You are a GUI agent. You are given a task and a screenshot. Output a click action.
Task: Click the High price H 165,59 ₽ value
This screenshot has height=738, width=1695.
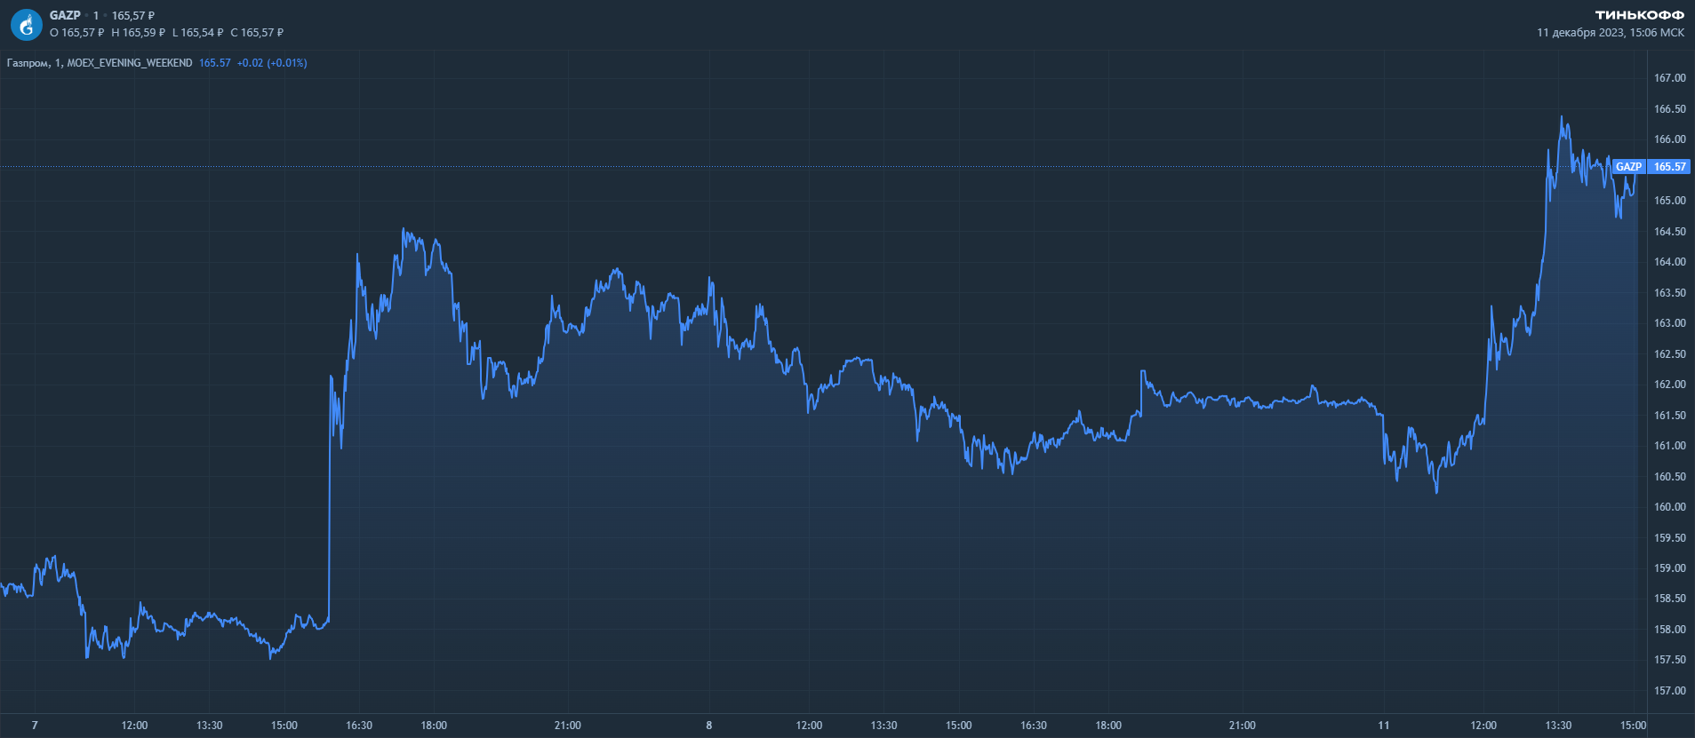pos(139,33)
